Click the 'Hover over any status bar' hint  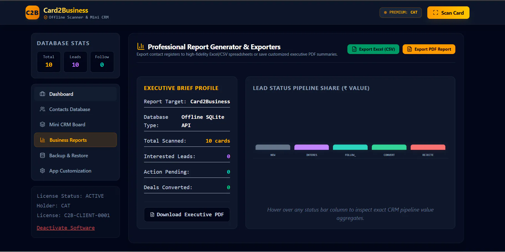(350, 214)
